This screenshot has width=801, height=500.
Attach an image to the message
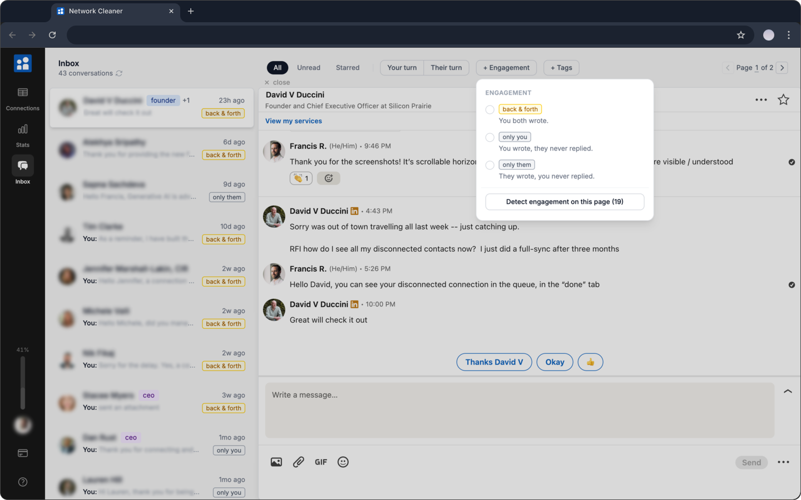pos(276,462)
